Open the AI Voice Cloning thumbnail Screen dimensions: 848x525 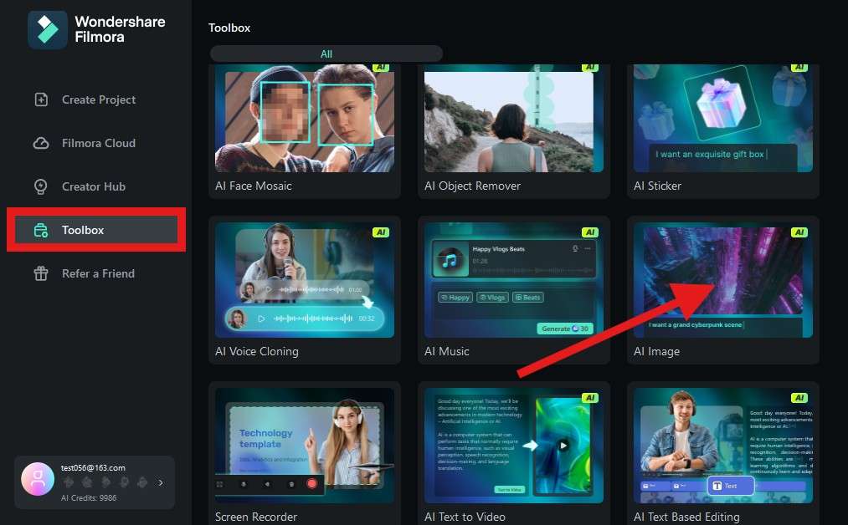pos(305,280)
